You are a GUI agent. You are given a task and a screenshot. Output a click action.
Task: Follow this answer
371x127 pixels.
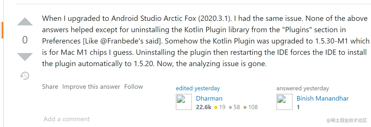click(x=134, y=87)
